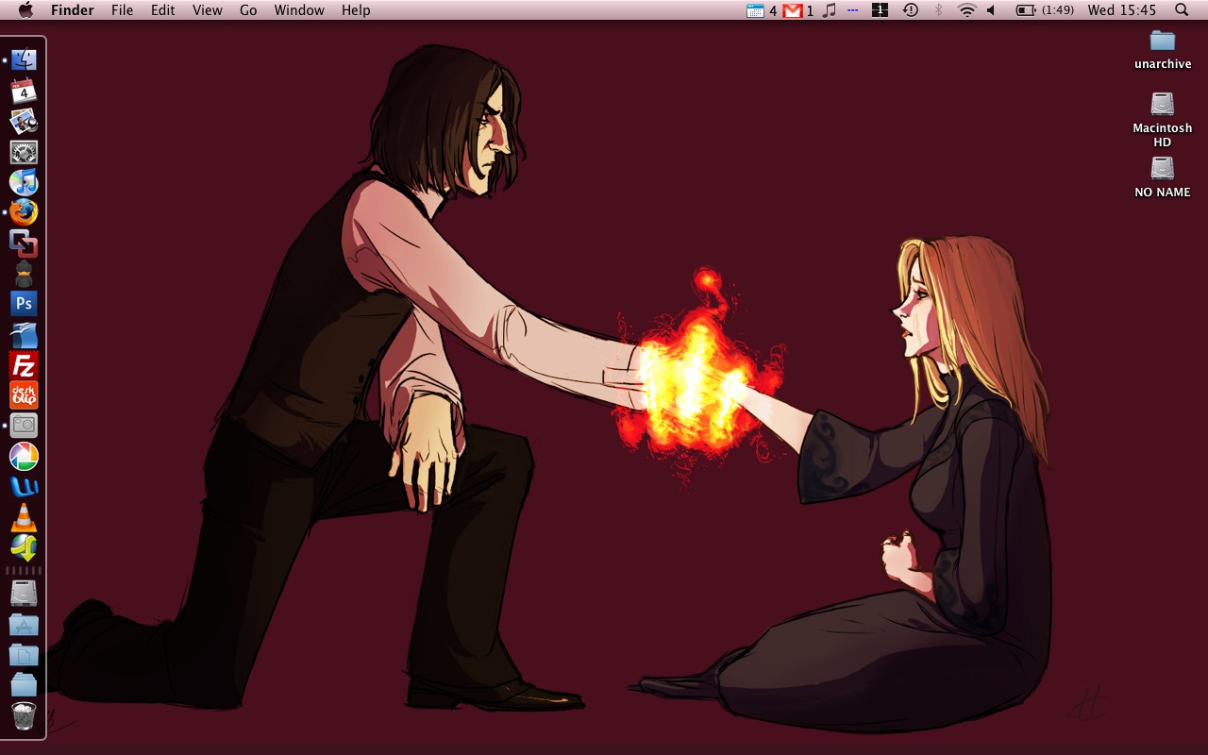This screenshot has width=1208, height=755.
Task: Open Time Machine menu bar icon
Action: click(x=910, y=10)
